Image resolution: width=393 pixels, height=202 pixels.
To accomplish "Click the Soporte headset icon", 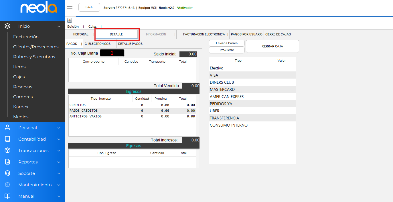I will click(x=7, y=173).
